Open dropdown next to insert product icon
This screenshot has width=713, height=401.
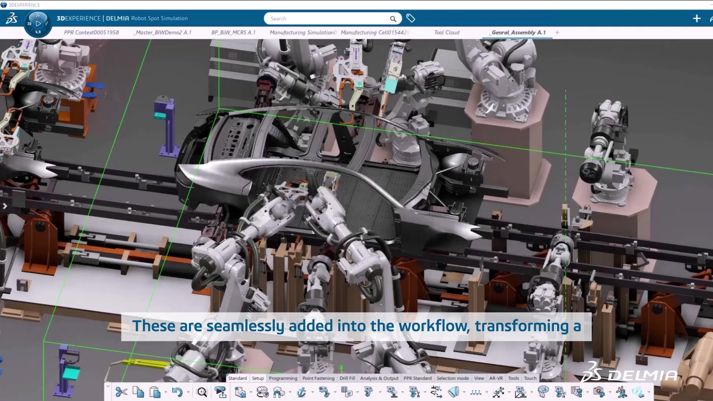tap(251, 392)
